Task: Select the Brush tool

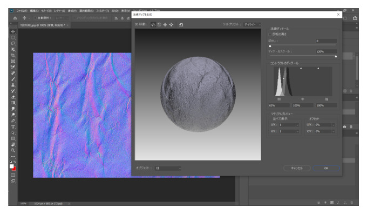Action: pyautogui.click(x=13, y=79)
